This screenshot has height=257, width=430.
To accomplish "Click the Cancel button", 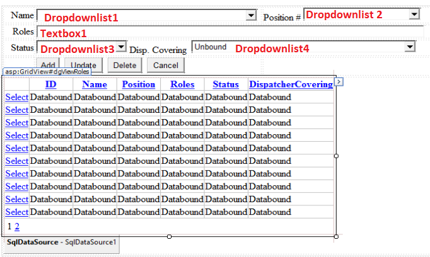I will pos(166,66).
